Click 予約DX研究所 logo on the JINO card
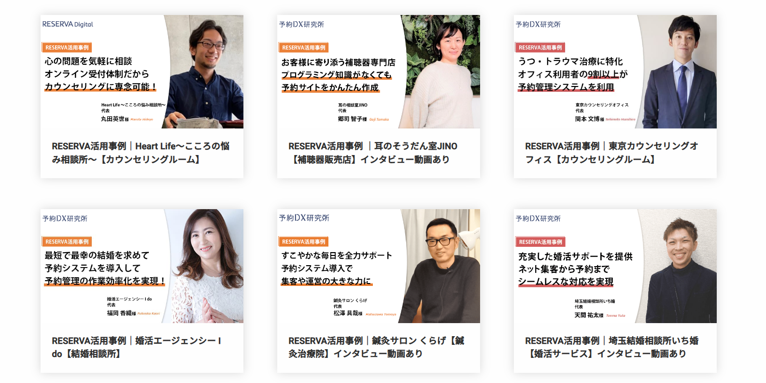766x383 pixels. coord(301,24)
